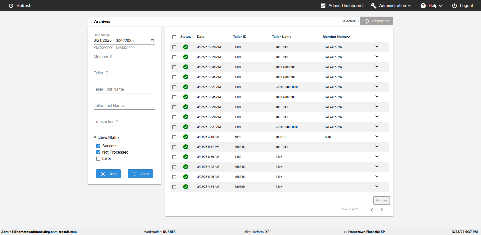The image size is (481, 235).
Task: Enable the Error archive status checkbox
Action: 98,159
